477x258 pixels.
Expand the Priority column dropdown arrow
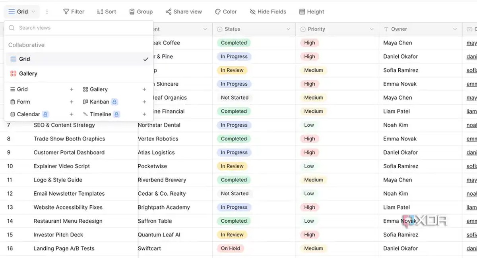(x=372, y=29)
